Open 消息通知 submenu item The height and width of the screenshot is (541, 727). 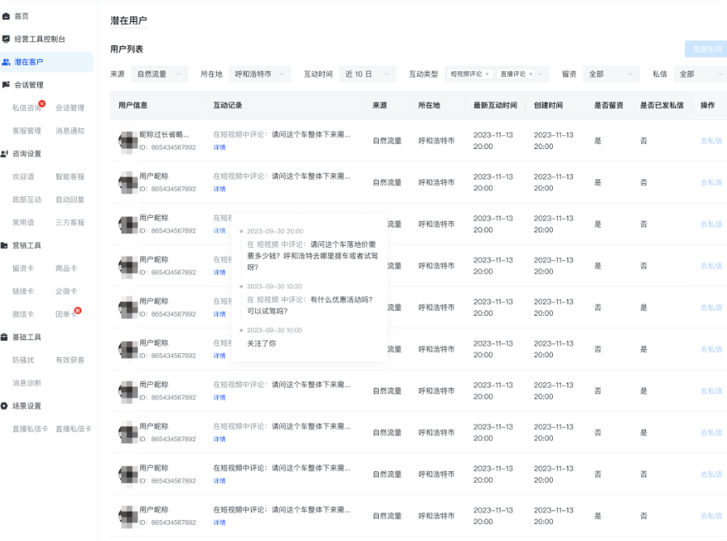70,130
